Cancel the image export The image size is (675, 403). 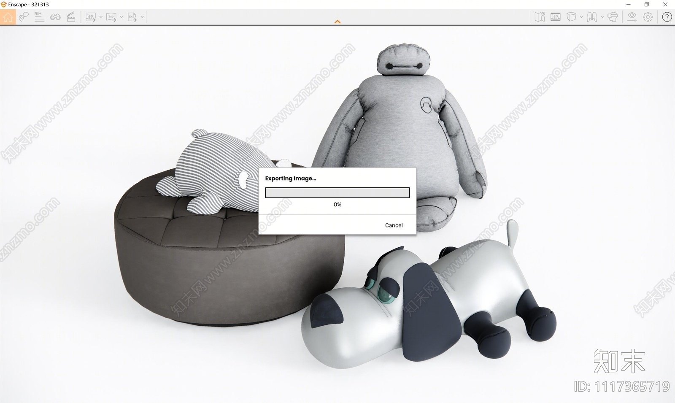pyautogui.click(x=394, y=225)
